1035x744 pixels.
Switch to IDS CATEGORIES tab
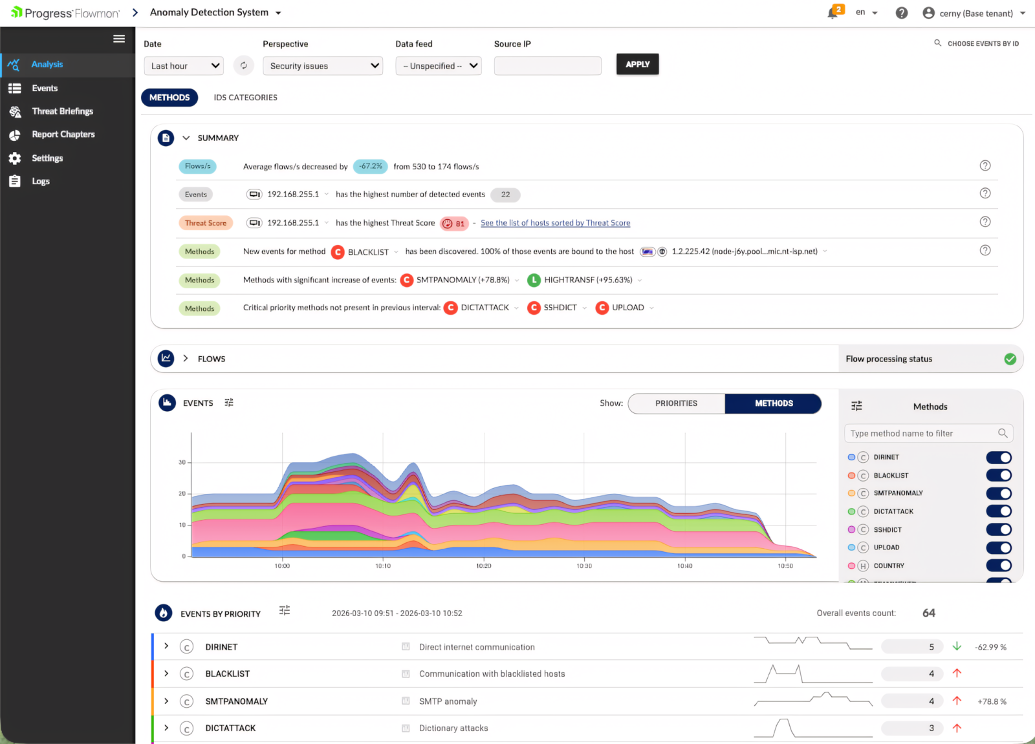point(246,98)
